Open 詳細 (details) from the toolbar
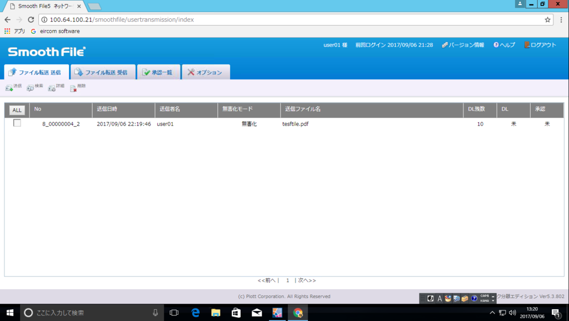The image size is (569, 321). coord(56,87)
